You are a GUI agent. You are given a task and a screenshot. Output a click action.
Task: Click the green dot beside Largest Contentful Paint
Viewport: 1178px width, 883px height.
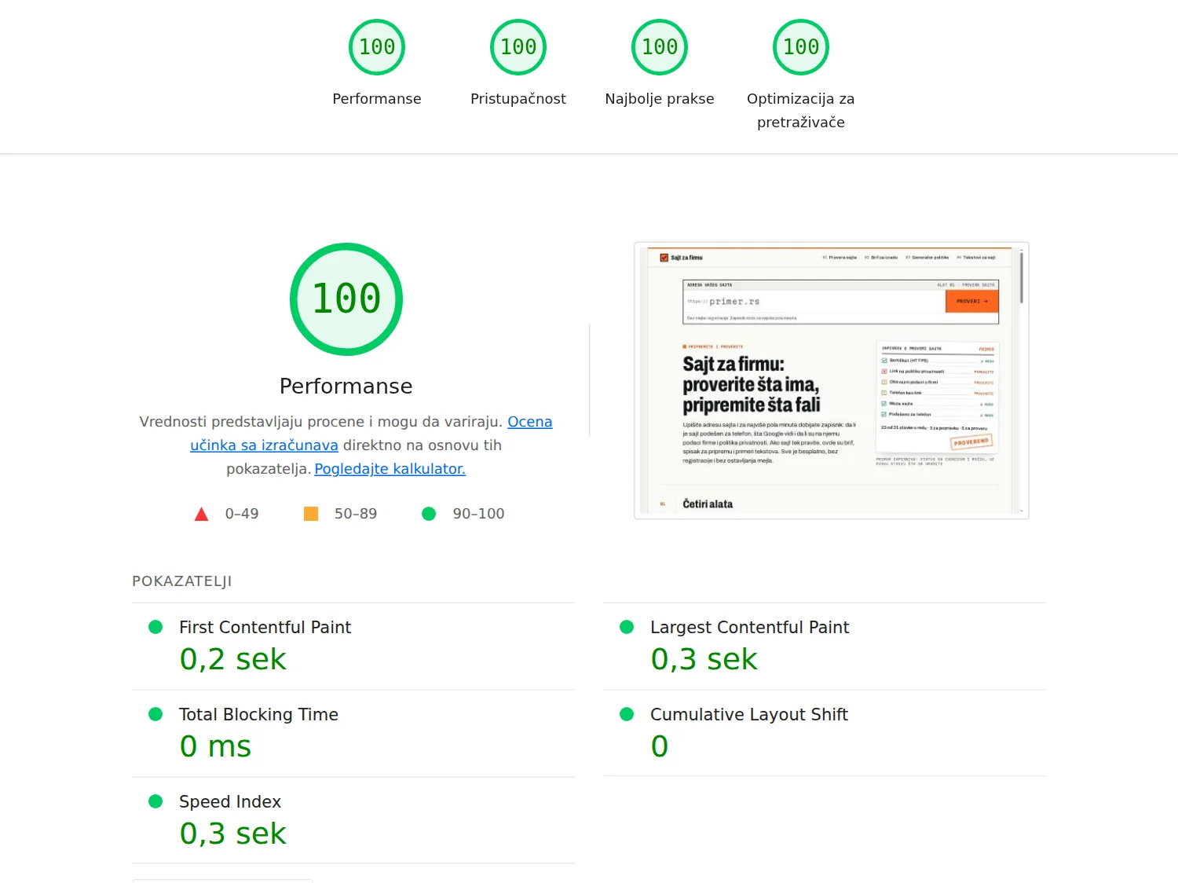(627, 627)
